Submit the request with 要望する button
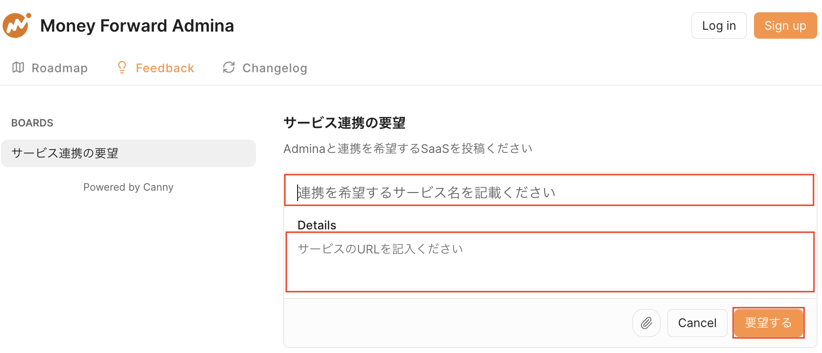Screen dimensions: 822x353 768,323
